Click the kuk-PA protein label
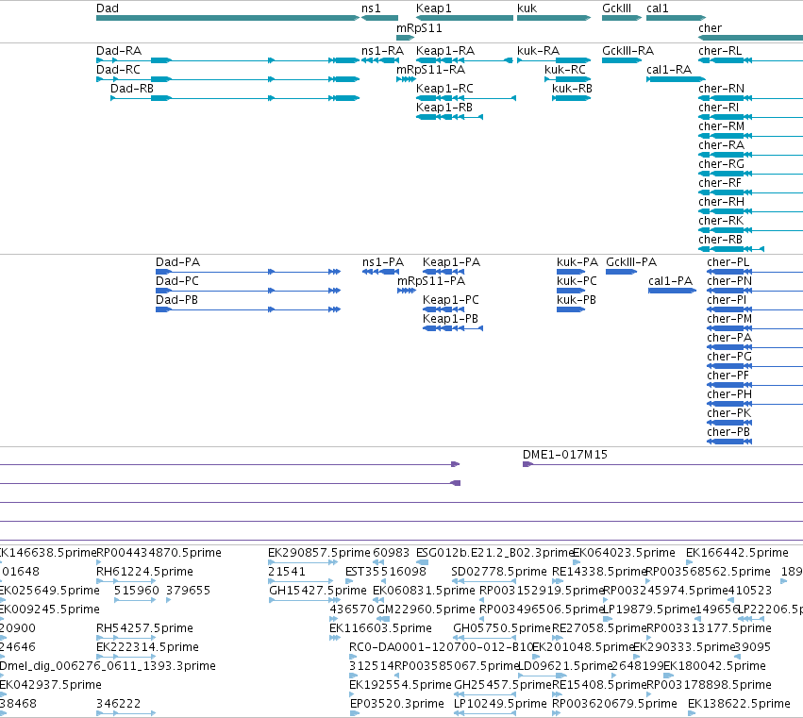 [x=577, y=262]
